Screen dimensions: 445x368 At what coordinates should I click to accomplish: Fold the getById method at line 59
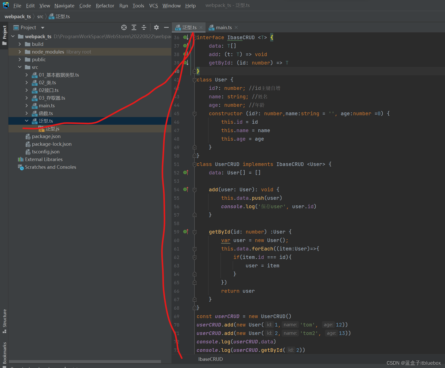[195, 232]
